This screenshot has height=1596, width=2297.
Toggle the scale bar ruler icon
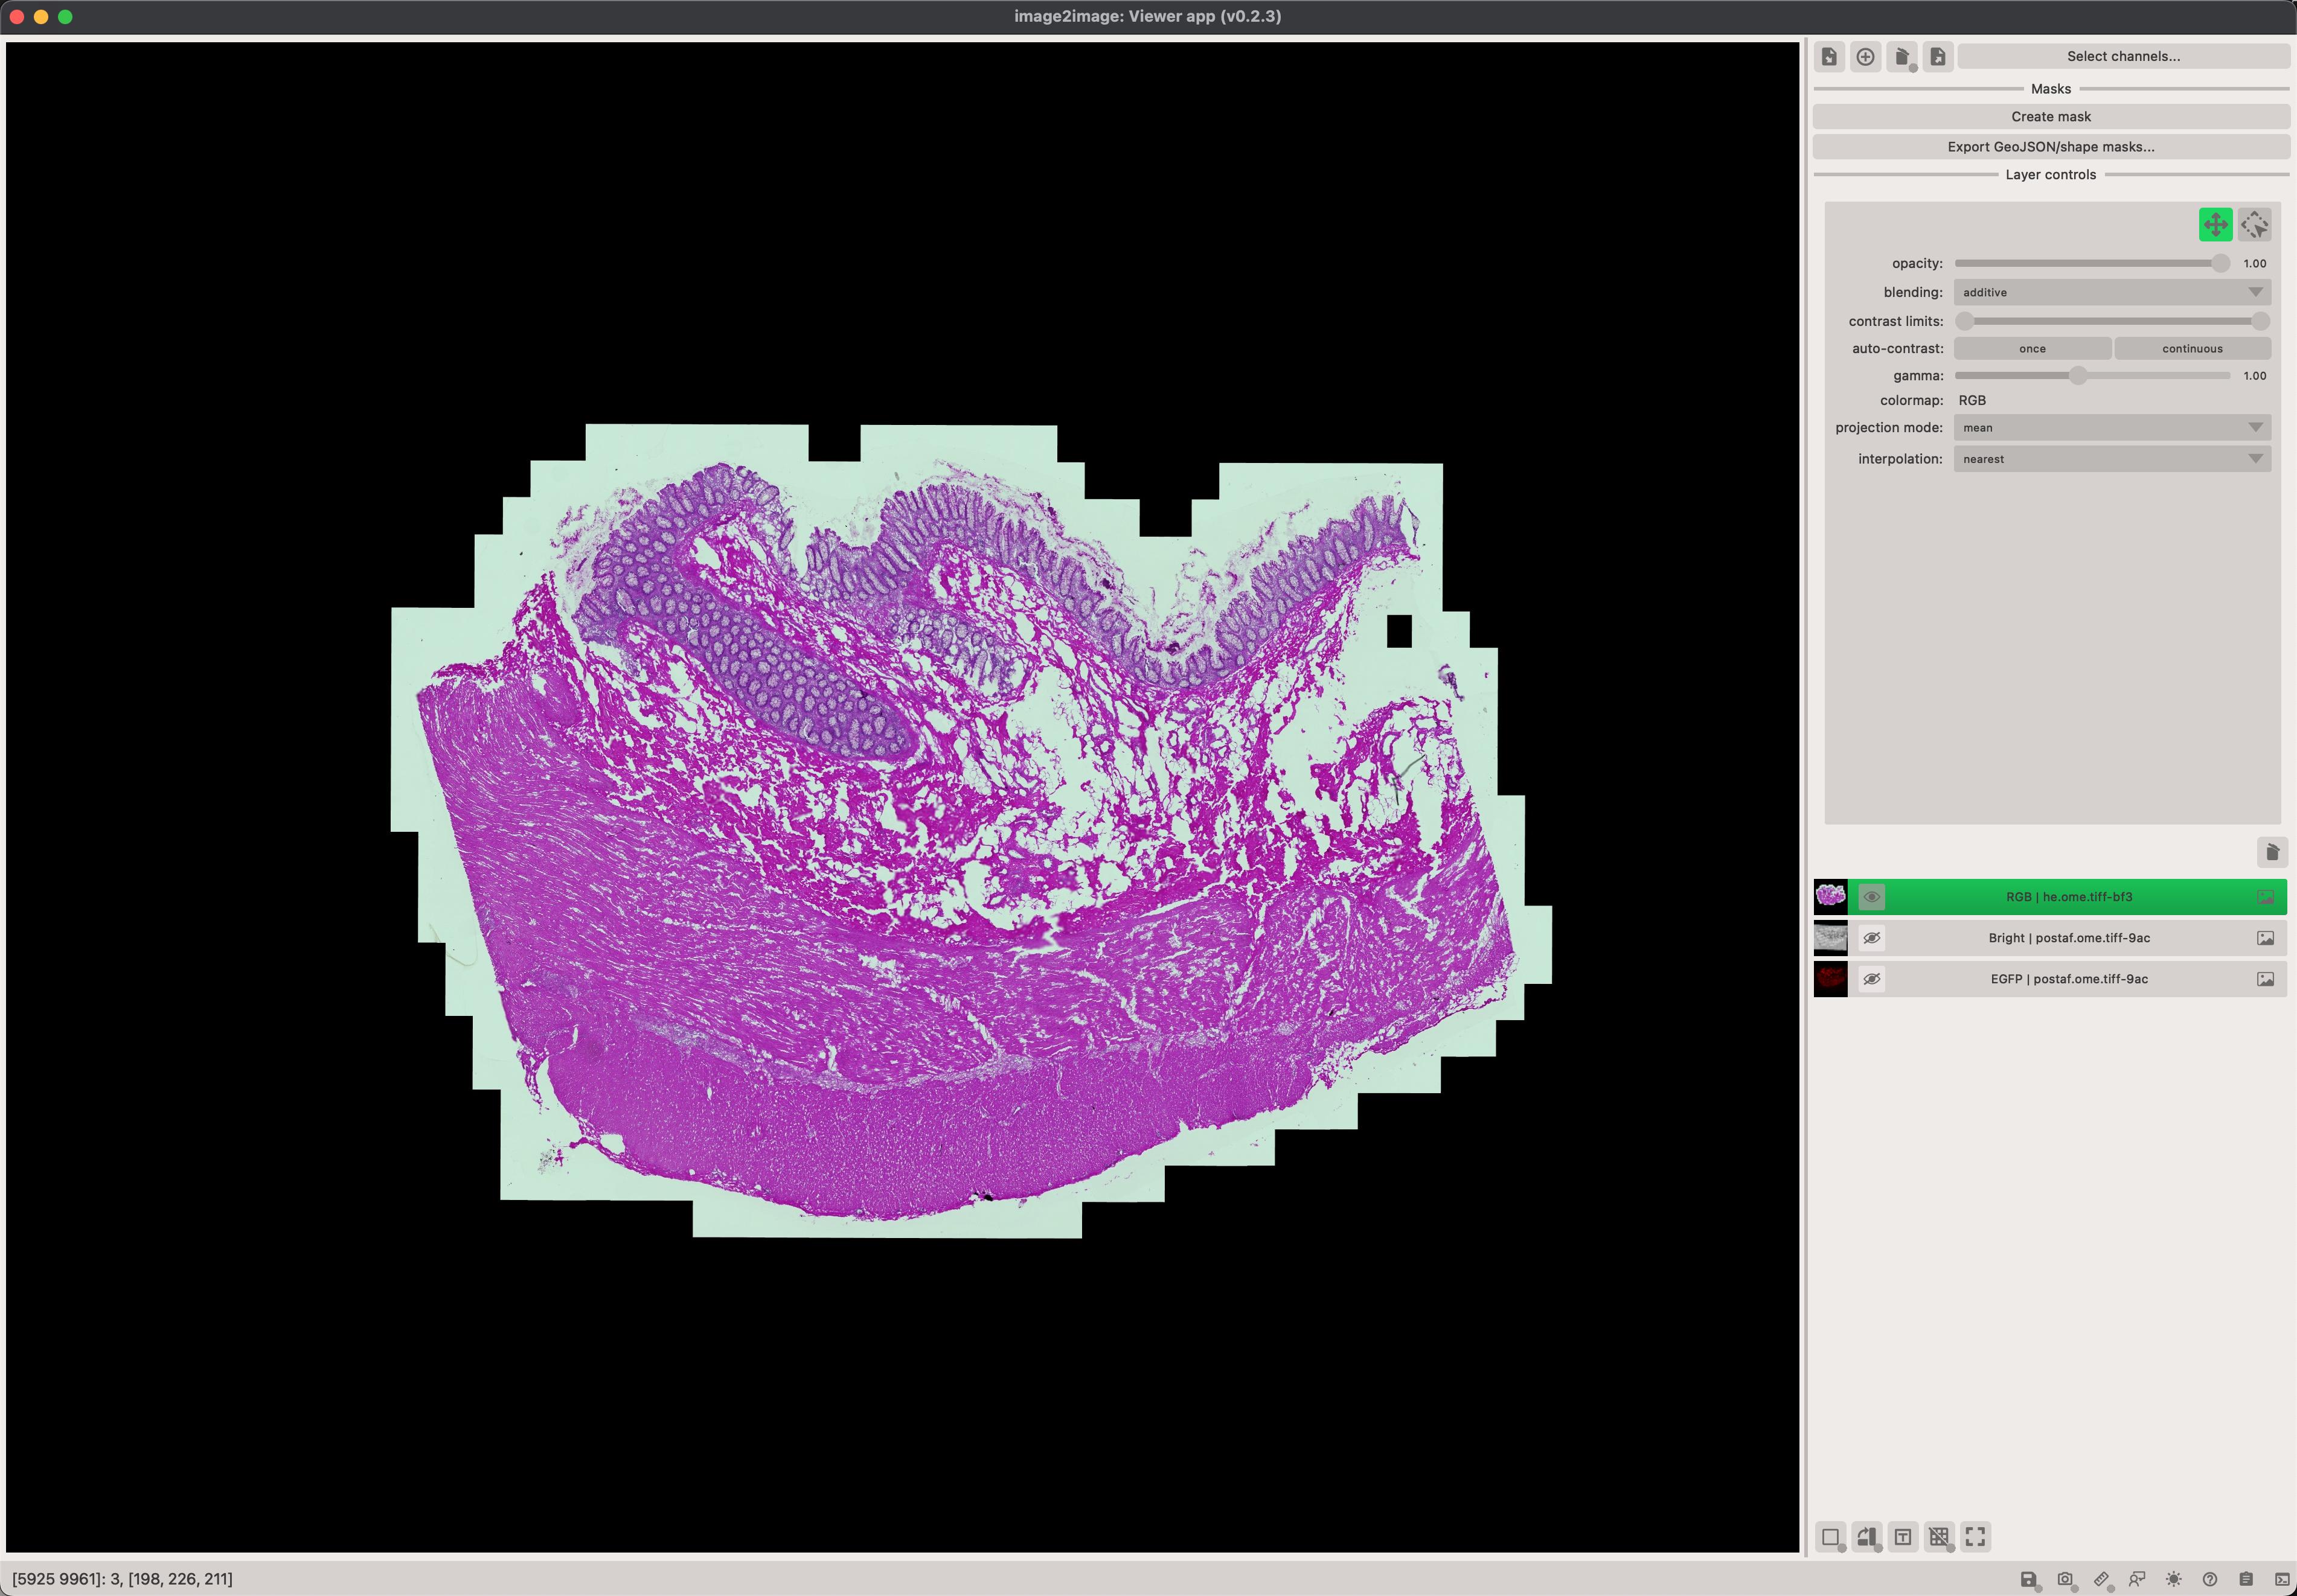2101,1579
